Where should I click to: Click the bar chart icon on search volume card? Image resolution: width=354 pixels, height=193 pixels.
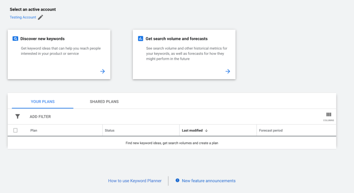(140, 39)
